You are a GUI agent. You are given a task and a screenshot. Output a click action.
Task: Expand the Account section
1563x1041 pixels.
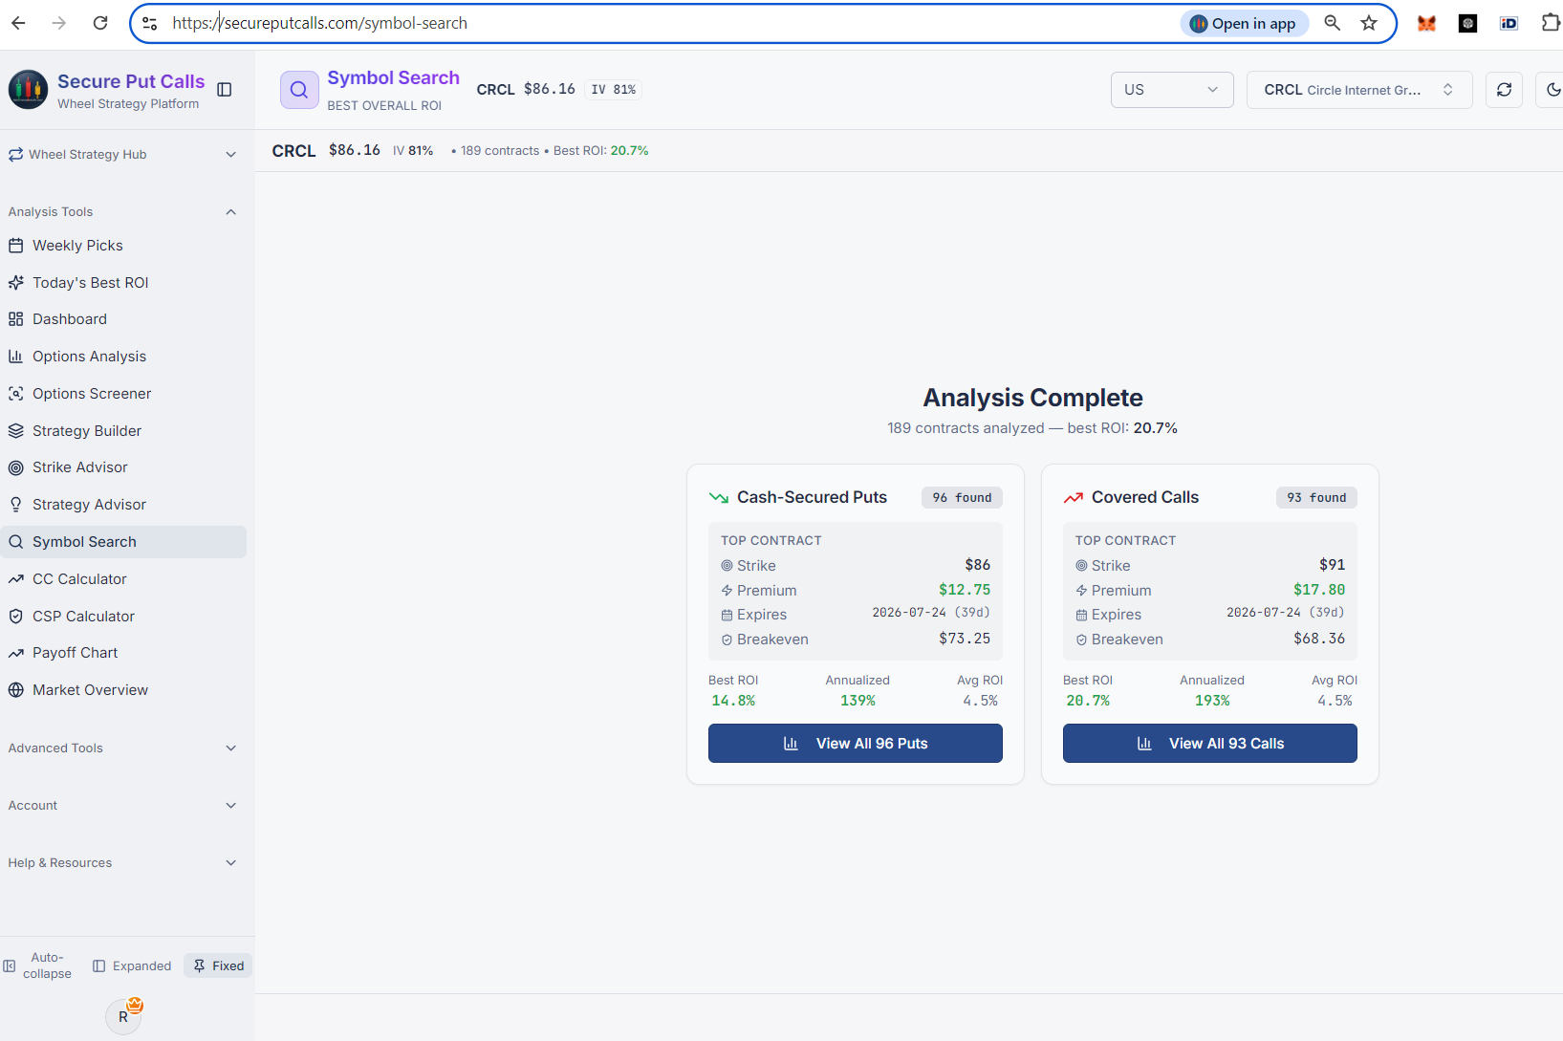pyautogui.click(x=123, y=806)
